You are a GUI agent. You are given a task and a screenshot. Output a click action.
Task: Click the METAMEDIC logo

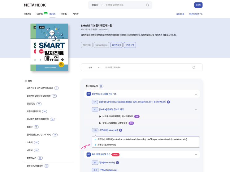point(35,5)
